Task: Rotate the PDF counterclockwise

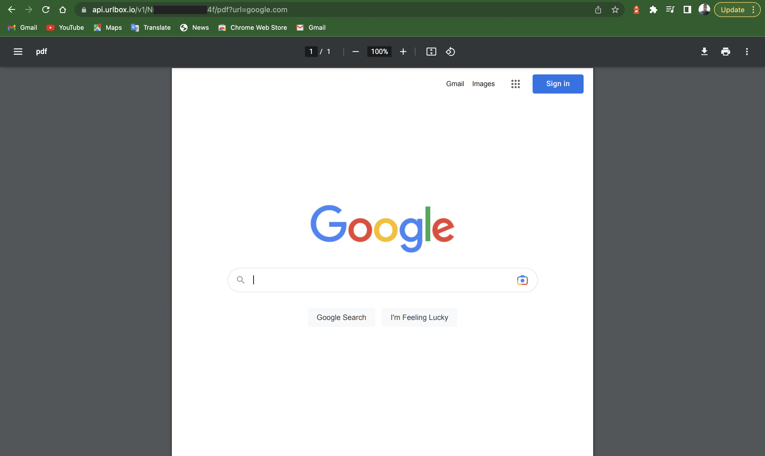Action: tap(450, 51)
